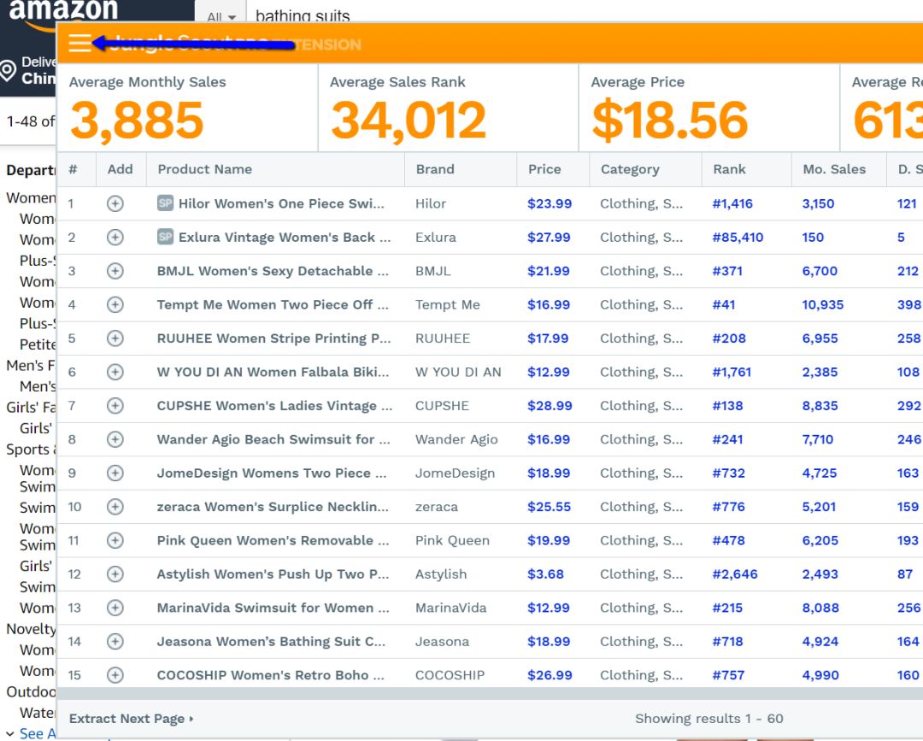This screenshot has height=741, width=923.
Task: Add BMJL Women's Sexy Detachable product
Action: click(115, 271)
